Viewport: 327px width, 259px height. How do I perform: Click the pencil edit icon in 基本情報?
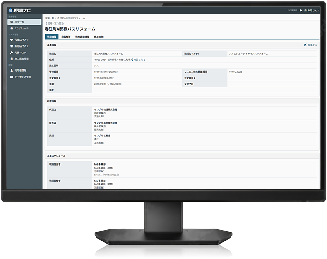(x=305, y=45)
